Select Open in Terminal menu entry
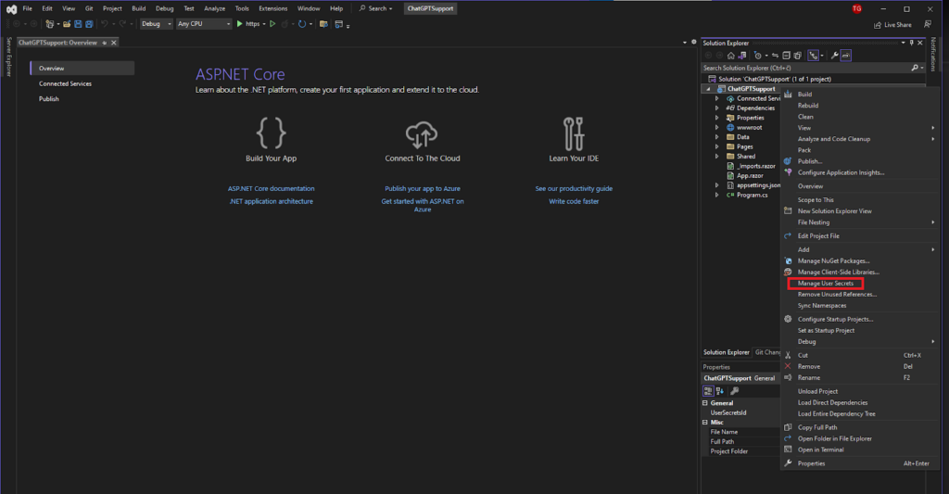 point(820,450)
